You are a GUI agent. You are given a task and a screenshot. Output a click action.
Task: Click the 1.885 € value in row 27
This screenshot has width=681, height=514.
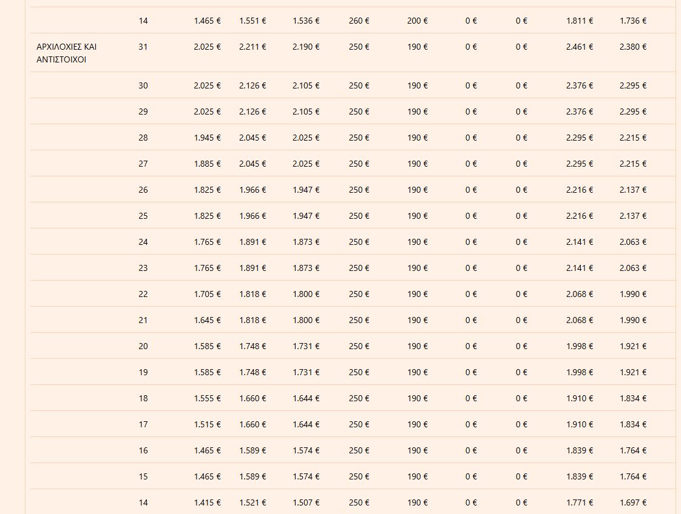pos(207,164)
